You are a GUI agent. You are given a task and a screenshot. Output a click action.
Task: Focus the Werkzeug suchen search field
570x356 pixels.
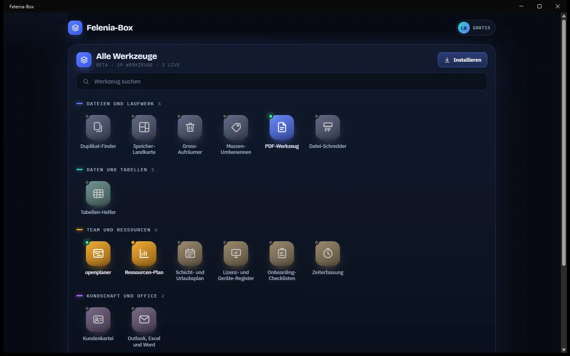pos(282,81)
